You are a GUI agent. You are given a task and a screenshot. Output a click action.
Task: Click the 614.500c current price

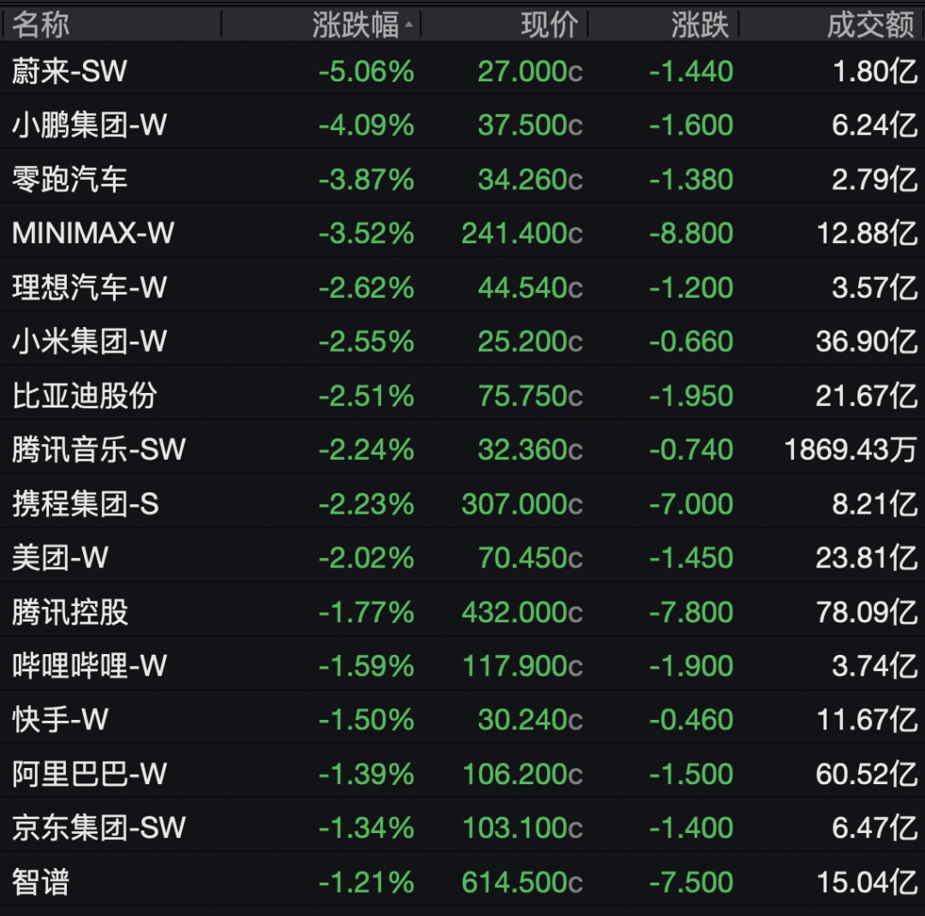coord(522,883)
